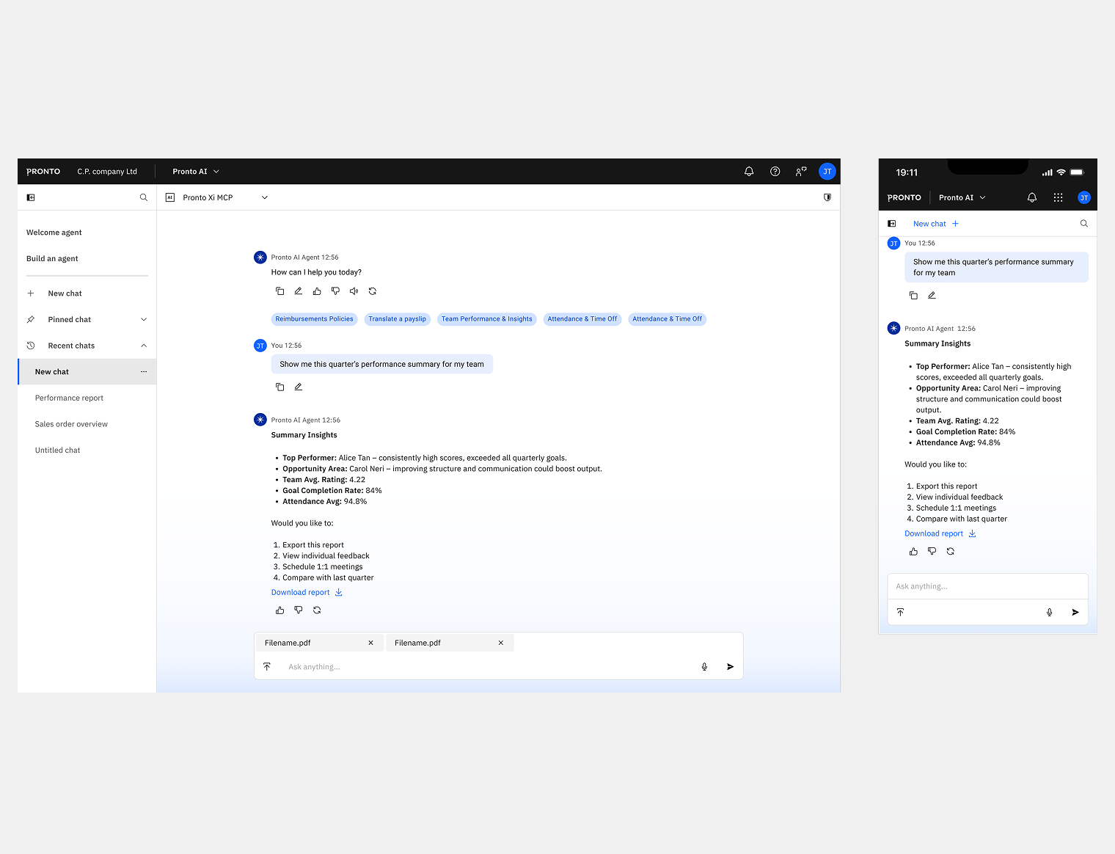The height and width of the screenshot is (854, 1115).
Task: Click the Reimbursements Policies suggestion chip
Action: click(x=314, y=319)
